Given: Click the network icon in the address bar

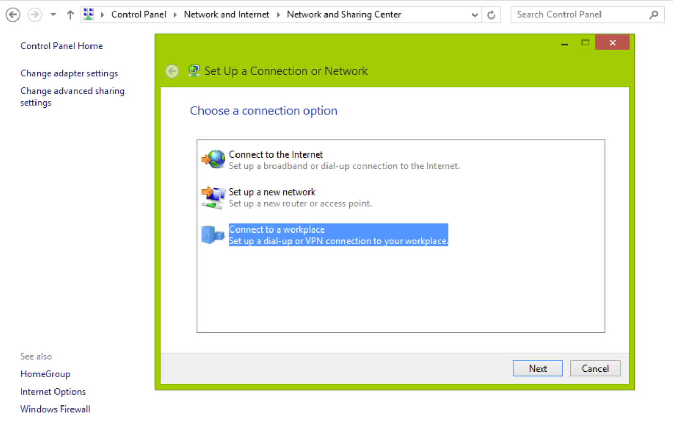Looking at the screenshot, I should [x=88, y=14].
